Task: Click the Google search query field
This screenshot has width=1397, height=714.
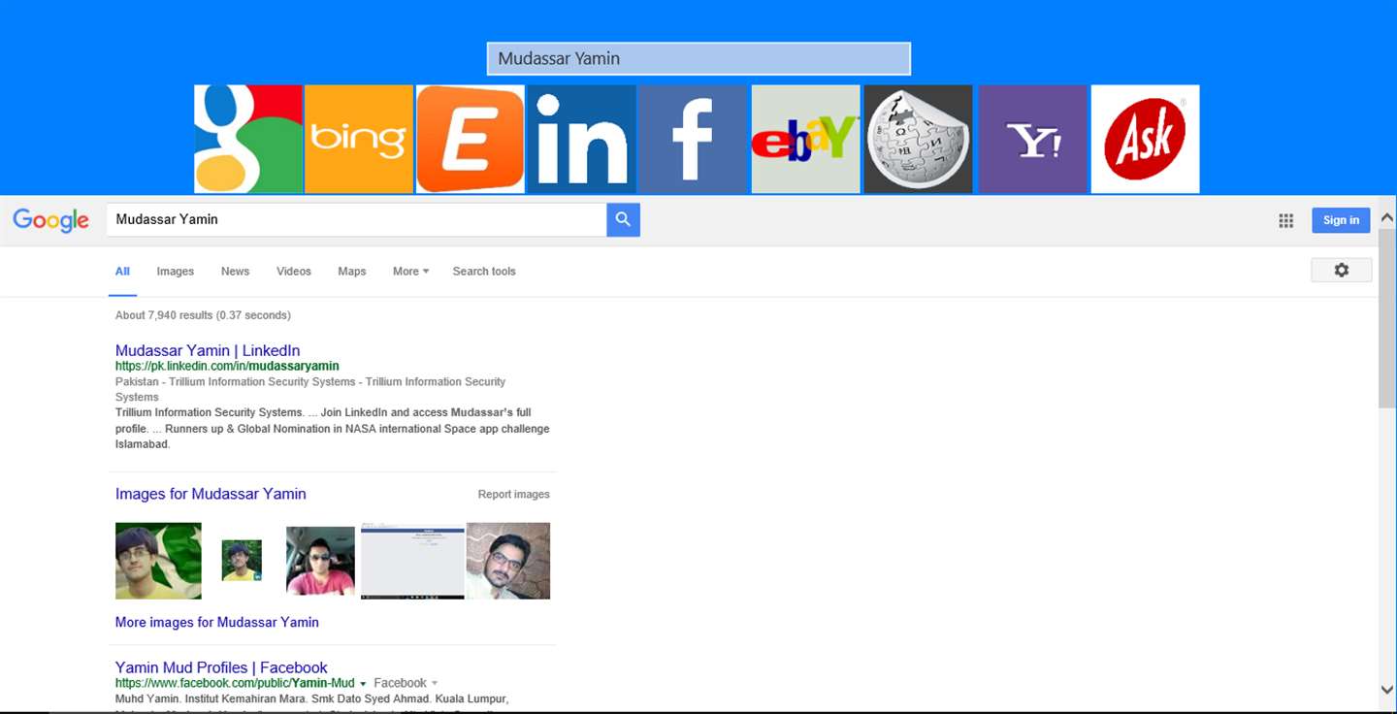Action: (356, 219)
